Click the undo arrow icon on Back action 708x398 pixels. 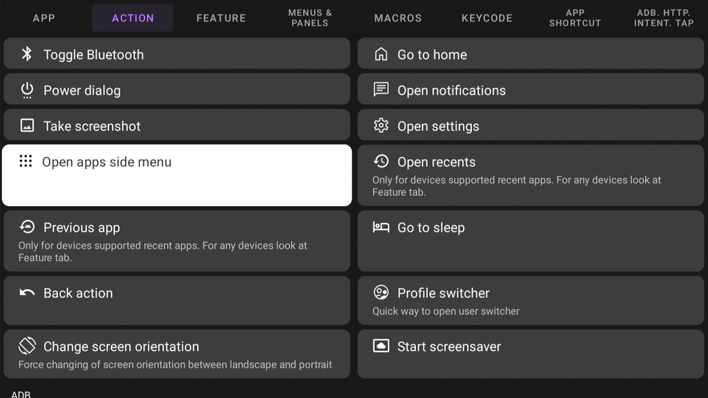tap(27, 292)
